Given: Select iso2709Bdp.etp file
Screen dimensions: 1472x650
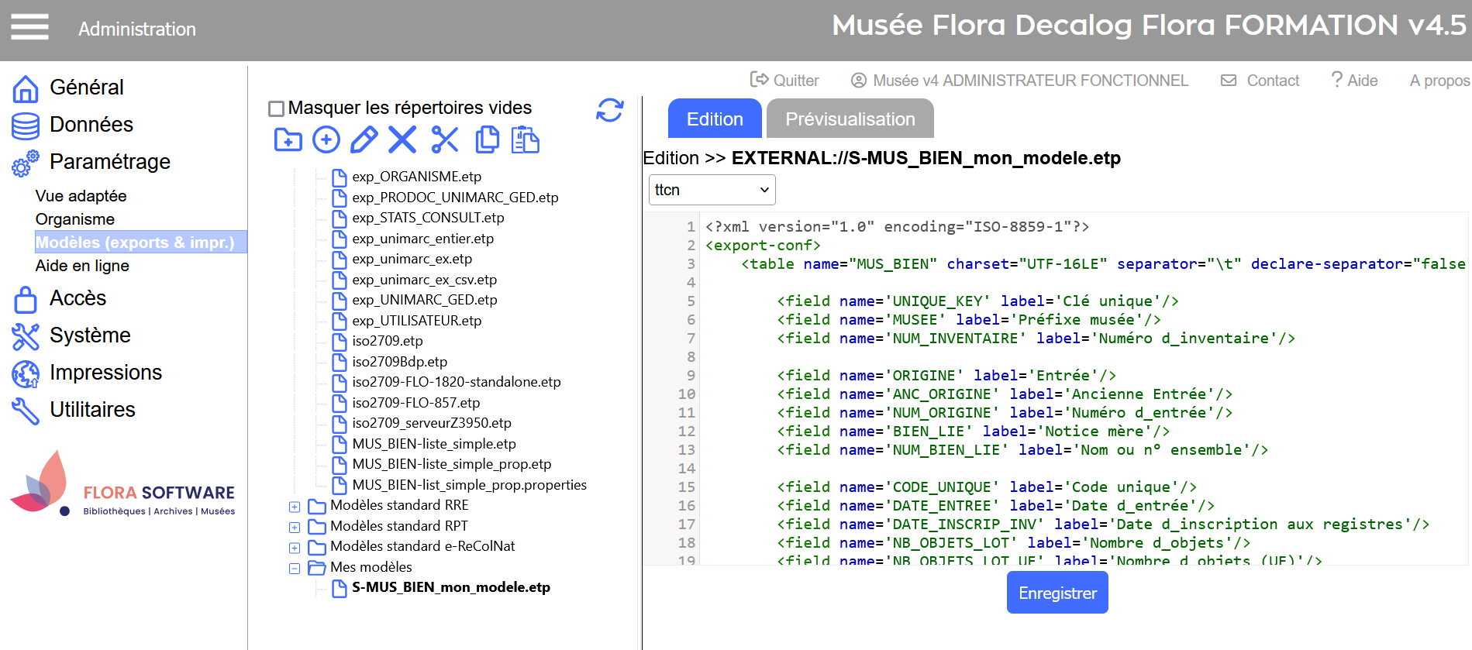Looking at the screenshot, I should [399, 363].
